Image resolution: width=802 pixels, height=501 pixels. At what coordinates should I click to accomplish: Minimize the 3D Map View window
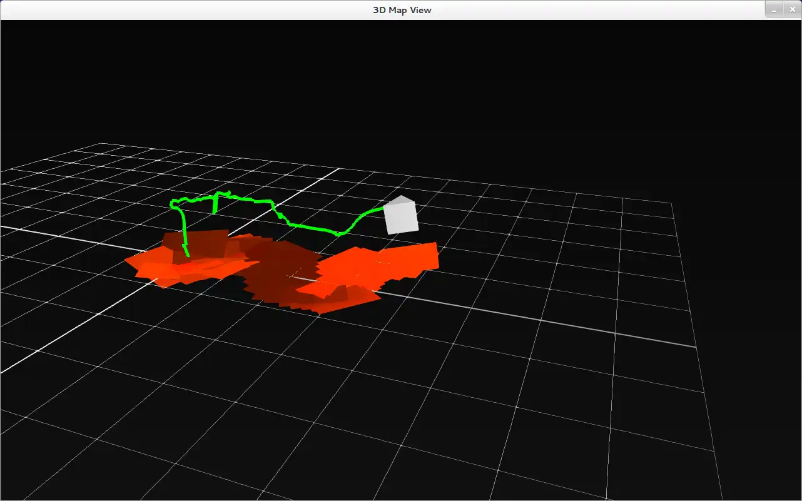tap(774, 9)
